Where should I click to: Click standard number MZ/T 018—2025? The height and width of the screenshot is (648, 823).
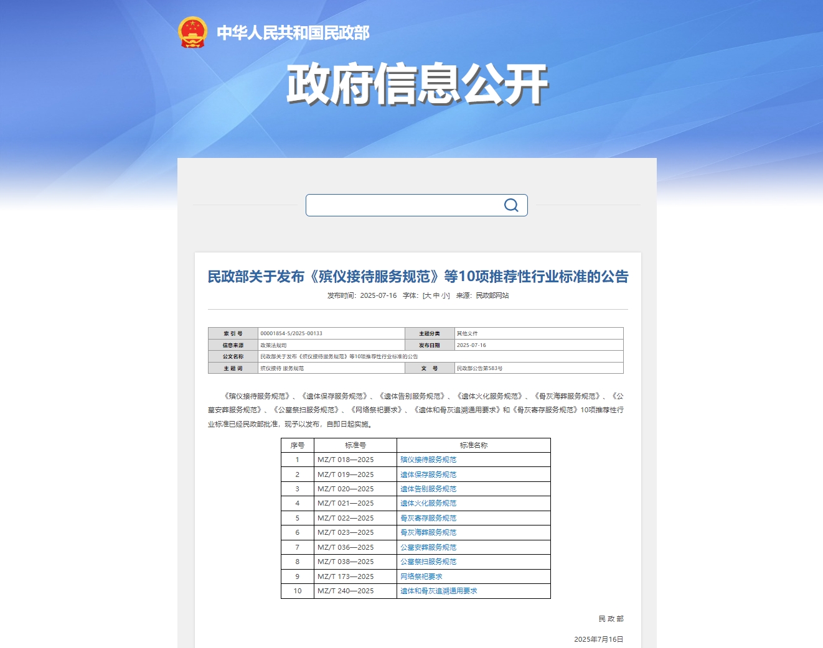346,460
